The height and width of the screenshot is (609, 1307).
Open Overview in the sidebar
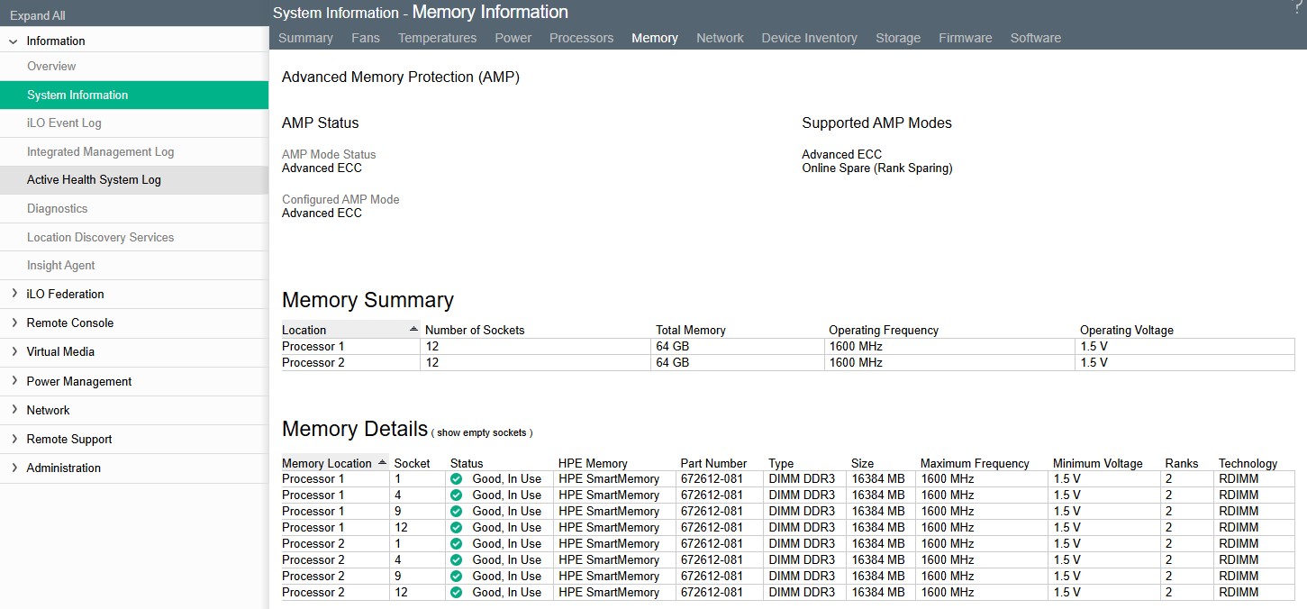pos(51,66)
